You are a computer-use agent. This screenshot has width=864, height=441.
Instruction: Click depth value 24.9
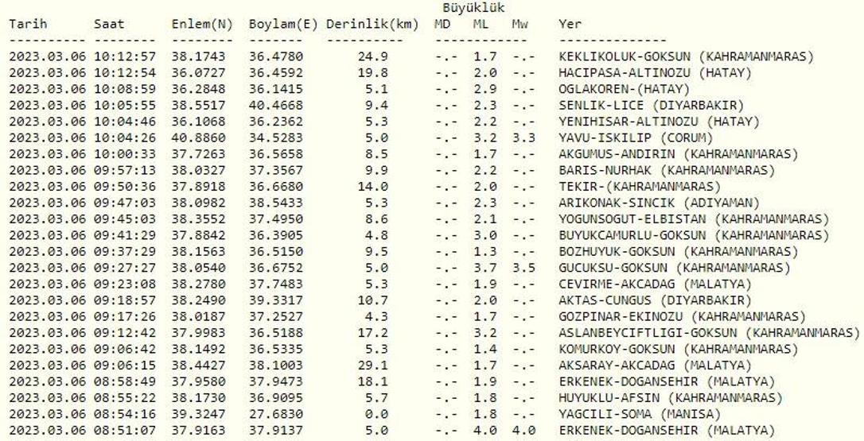372,56
